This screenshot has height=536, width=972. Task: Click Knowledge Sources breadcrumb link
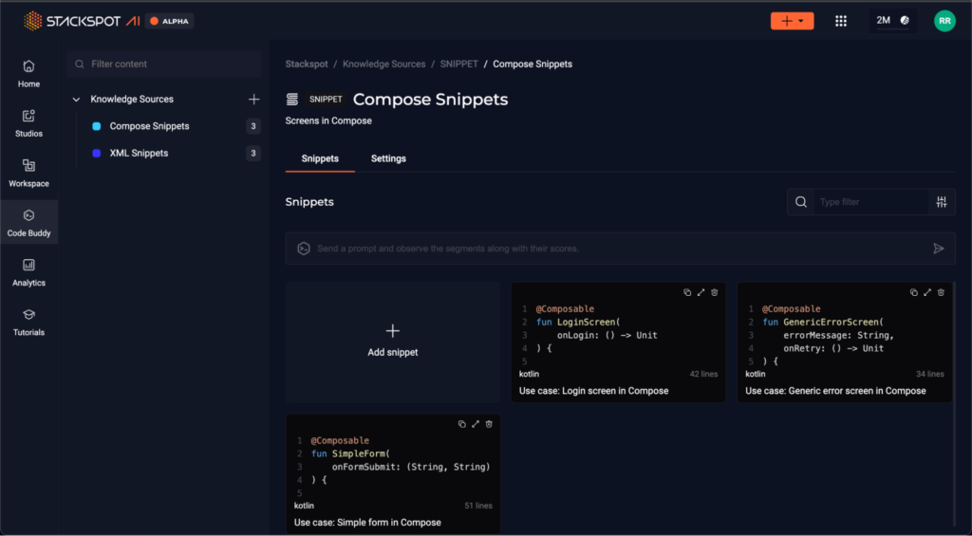[384, 64]
